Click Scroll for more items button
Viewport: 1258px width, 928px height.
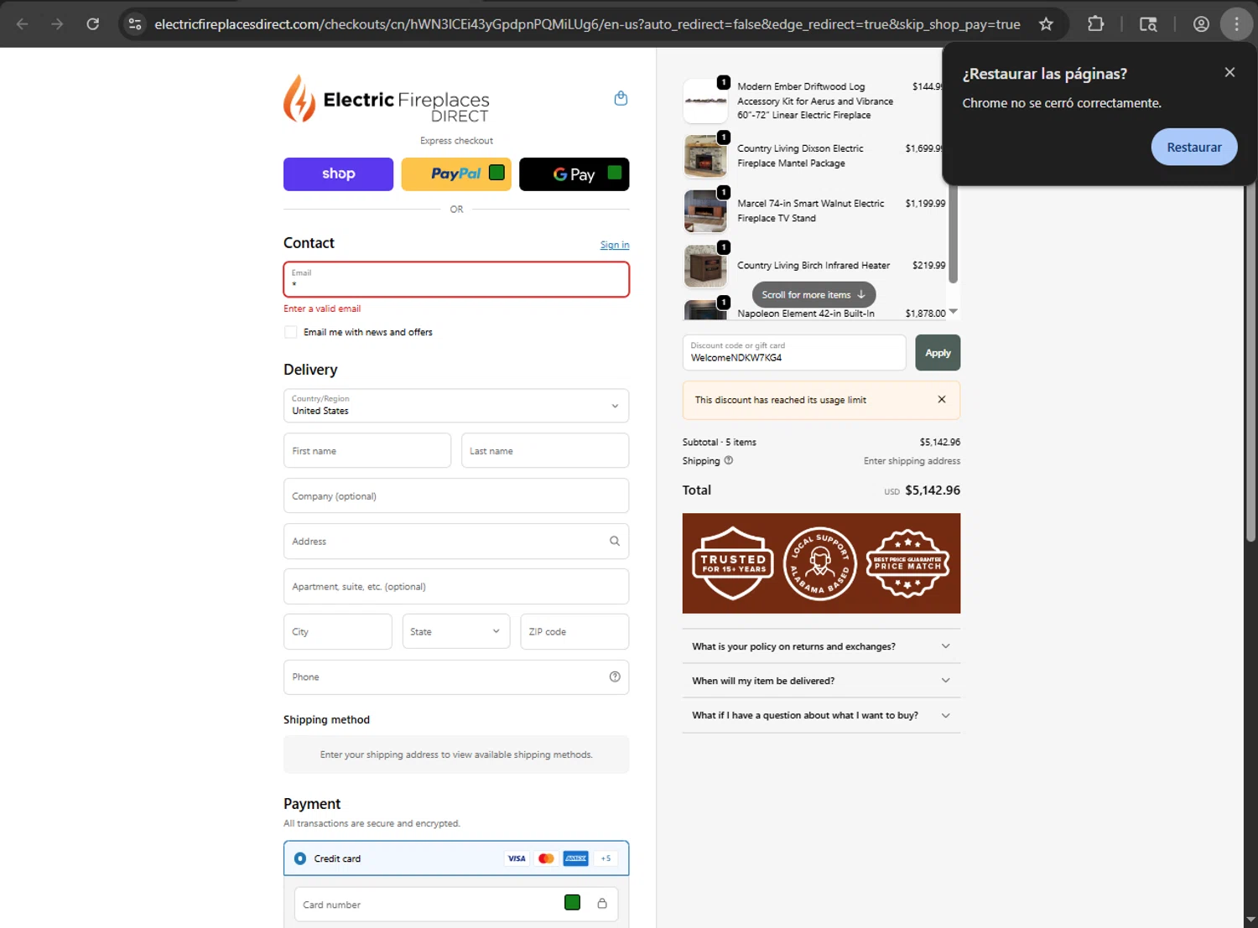pos(814,294)
